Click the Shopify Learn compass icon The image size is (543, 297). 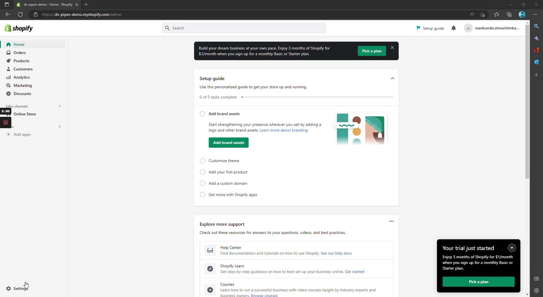click(x=210, y=269)
